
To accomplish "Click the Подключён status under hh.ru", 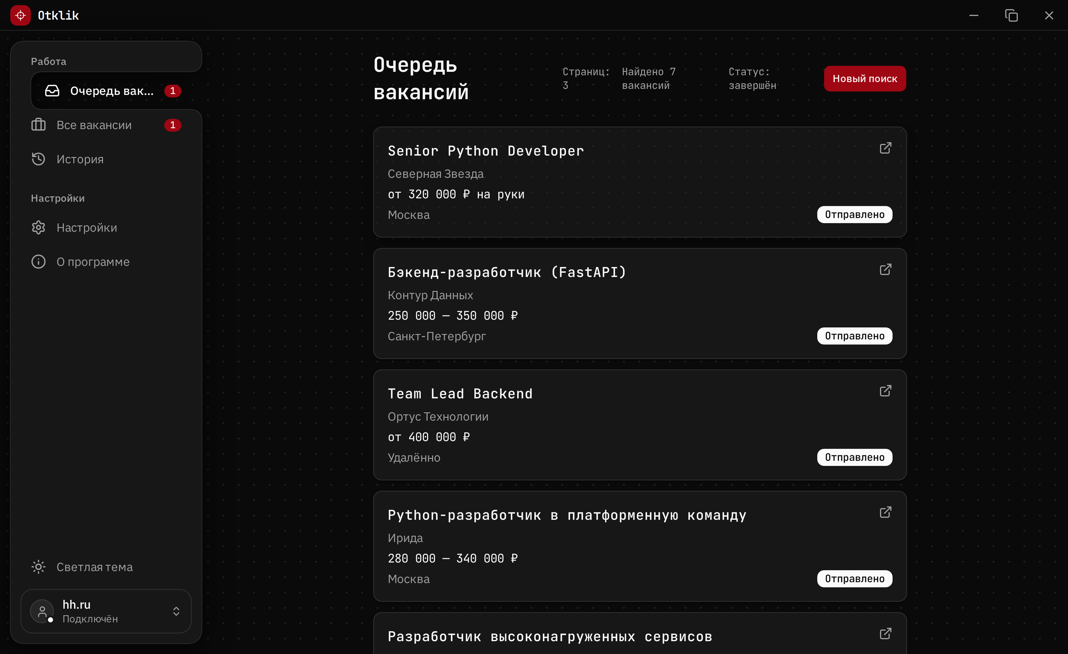I will pyautogui.click(x=90, y=619).
